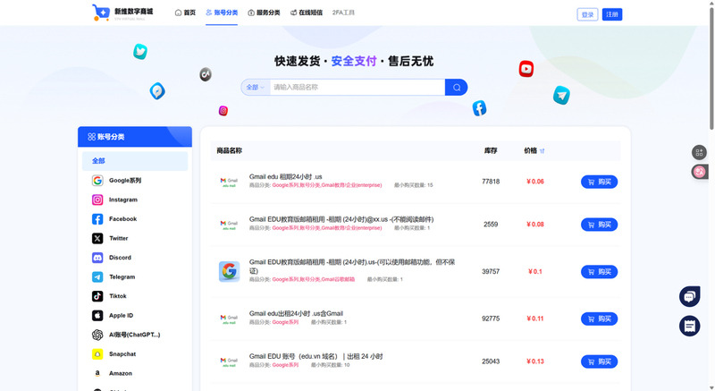This screenshot has height=391, width=715.
Task: Sort products by 价格 column arrow
Action: pos(543,151)
